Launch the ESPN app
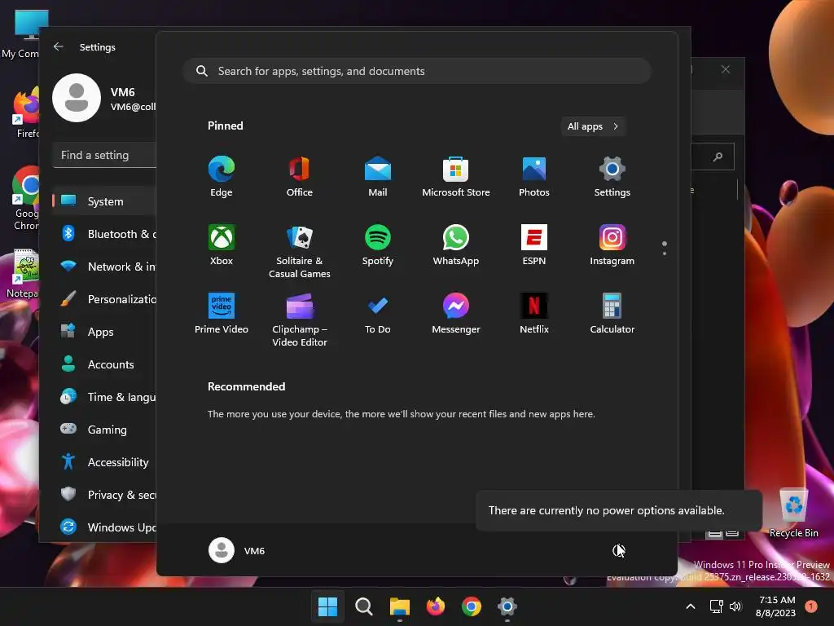This screenshot has height=626, width=834. point(534,245)
